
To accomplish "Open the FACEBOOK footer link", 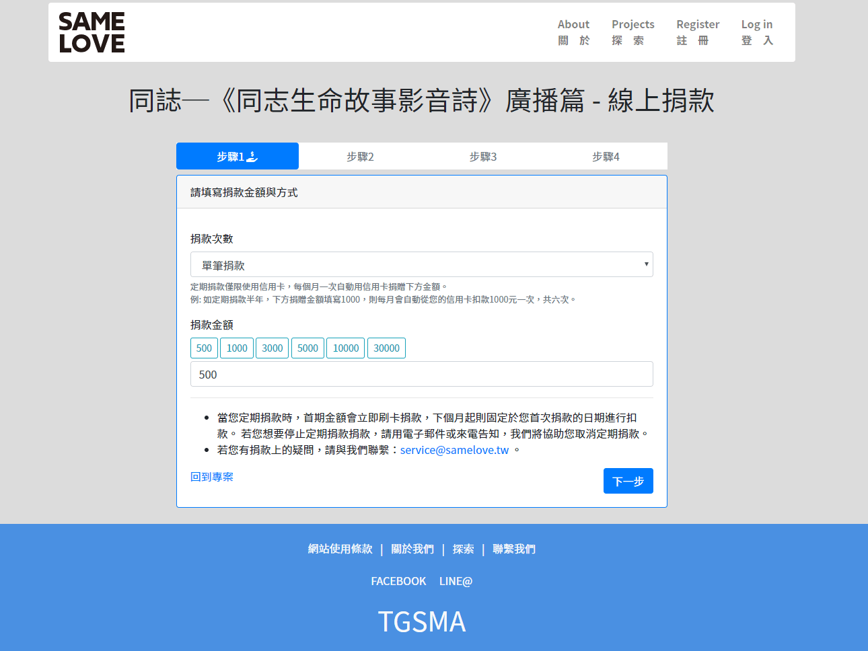I will tap(398, 580).
